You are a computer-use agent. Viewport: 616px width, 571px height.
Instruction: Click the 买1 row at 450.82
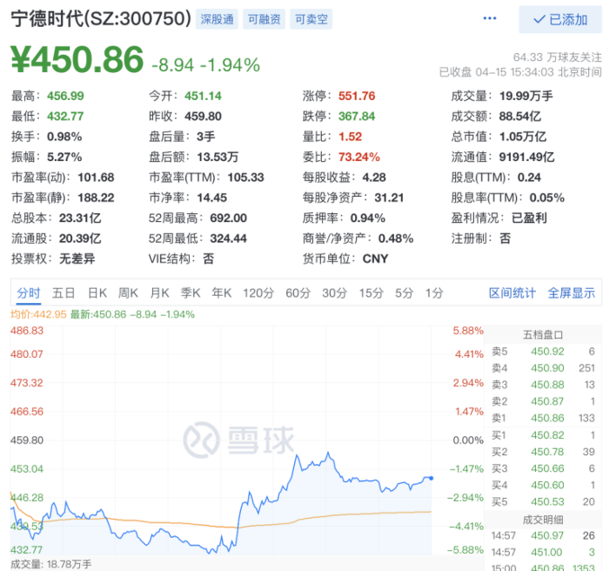543,435
